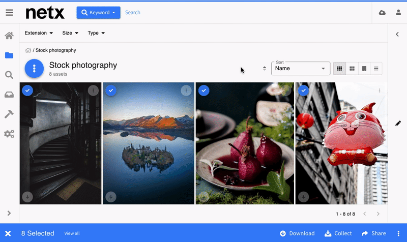This screenshot has height=242, width=407.
Task: Open the user account icon
Action: 398,12
